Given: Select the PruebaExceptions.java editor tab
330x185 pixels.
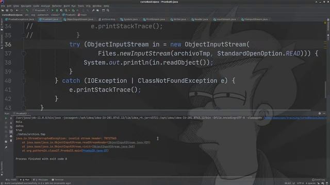Looking at the screenshot, I should point(21,20).
